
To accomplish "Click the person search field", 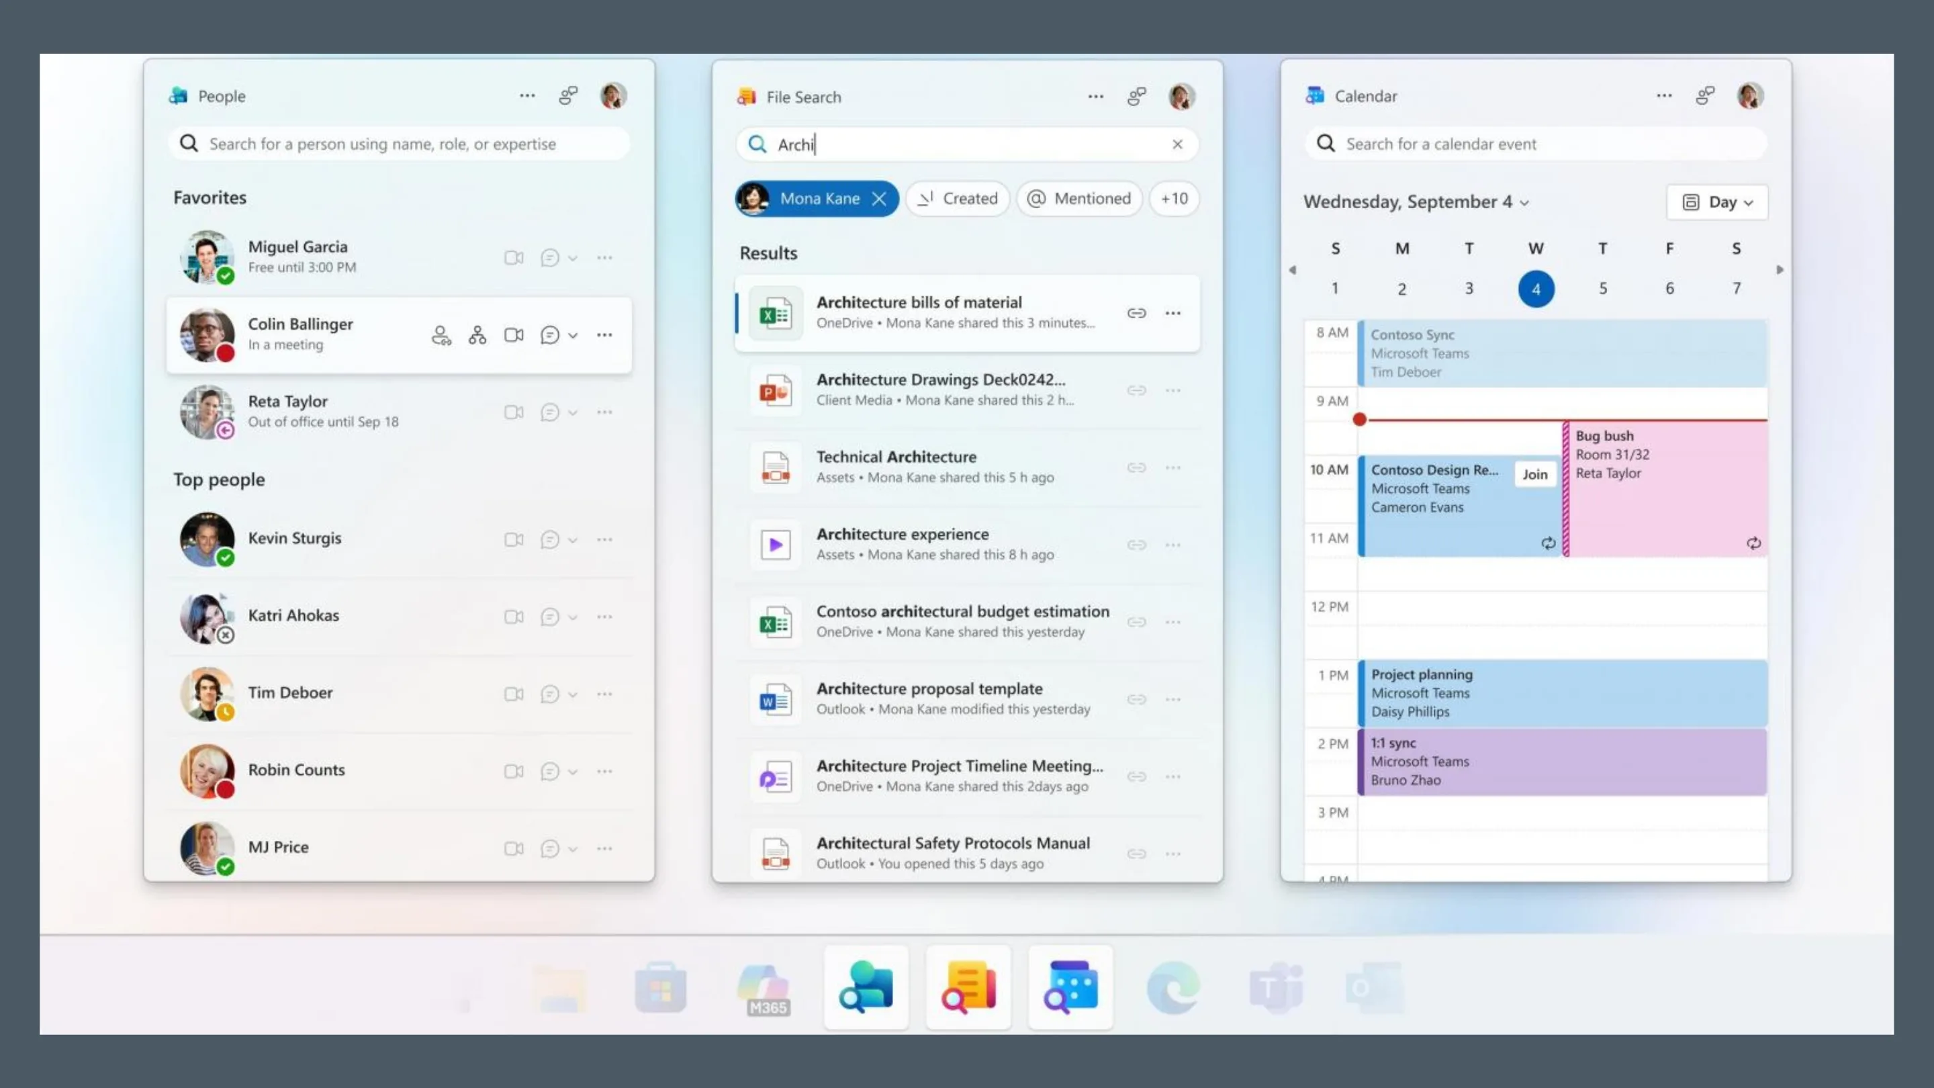I will (x=399, y=144).
